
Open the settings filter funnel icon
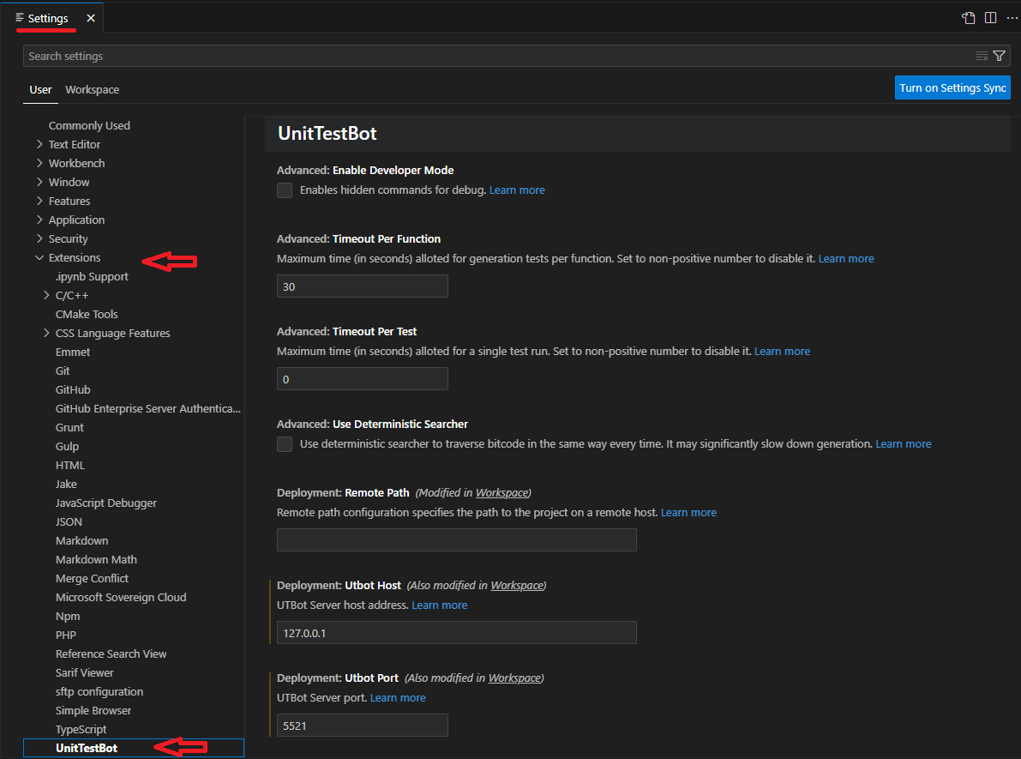pyautogui.click(x=1000, y=57)
